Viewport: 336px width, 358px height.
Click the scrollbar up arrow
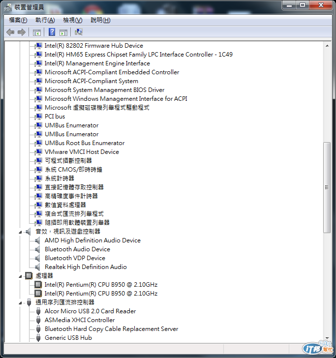pos(327,46)
